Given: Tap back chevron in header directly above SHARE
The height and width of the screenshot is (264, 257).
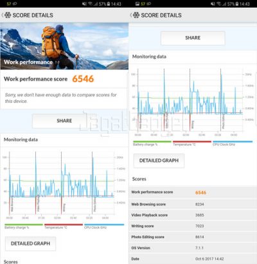Looking at the screenshot, I should click(x=131, y=15).
